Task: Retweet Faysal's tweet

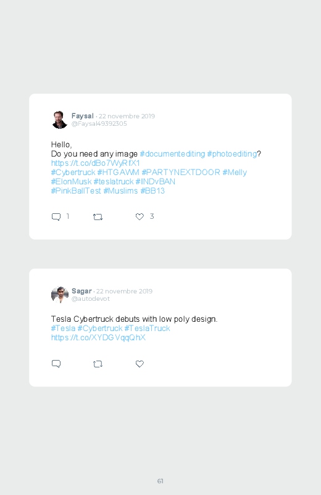Action: [98, 217]
